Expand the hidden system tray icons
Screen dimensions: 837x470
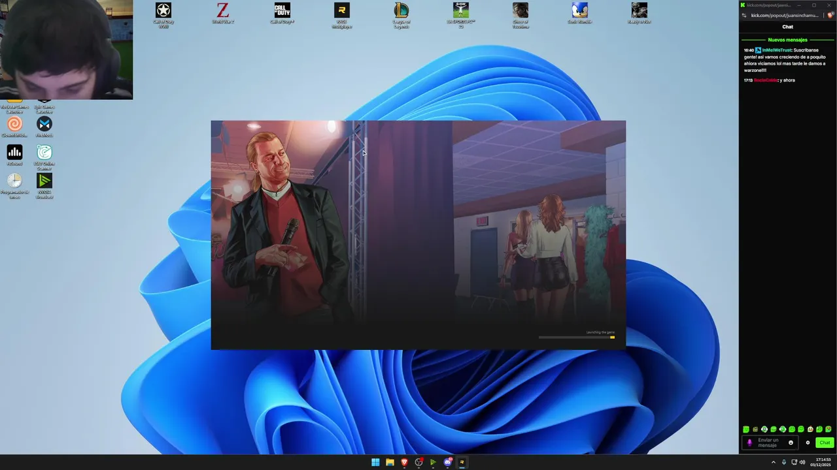[774, 462]
